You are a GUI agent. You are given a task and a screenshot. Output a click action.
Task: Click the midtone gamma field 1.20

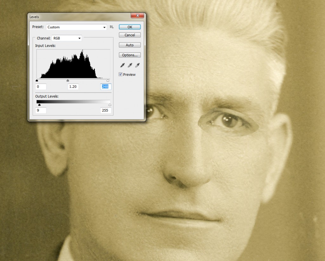pos(73,87)
